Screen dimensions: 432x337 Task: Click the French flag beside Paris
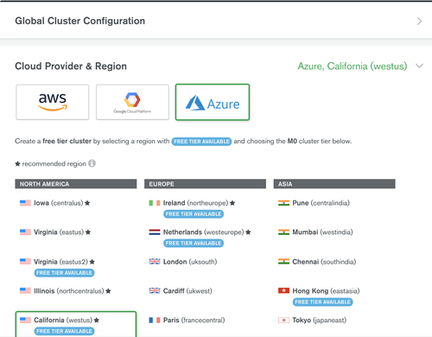coord(155,320)
